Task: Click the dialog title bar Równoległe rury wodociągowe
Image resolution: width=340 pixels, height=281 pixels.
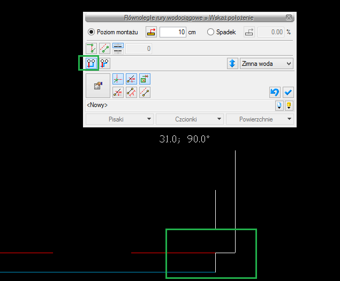Action: (x=188, y=18)
